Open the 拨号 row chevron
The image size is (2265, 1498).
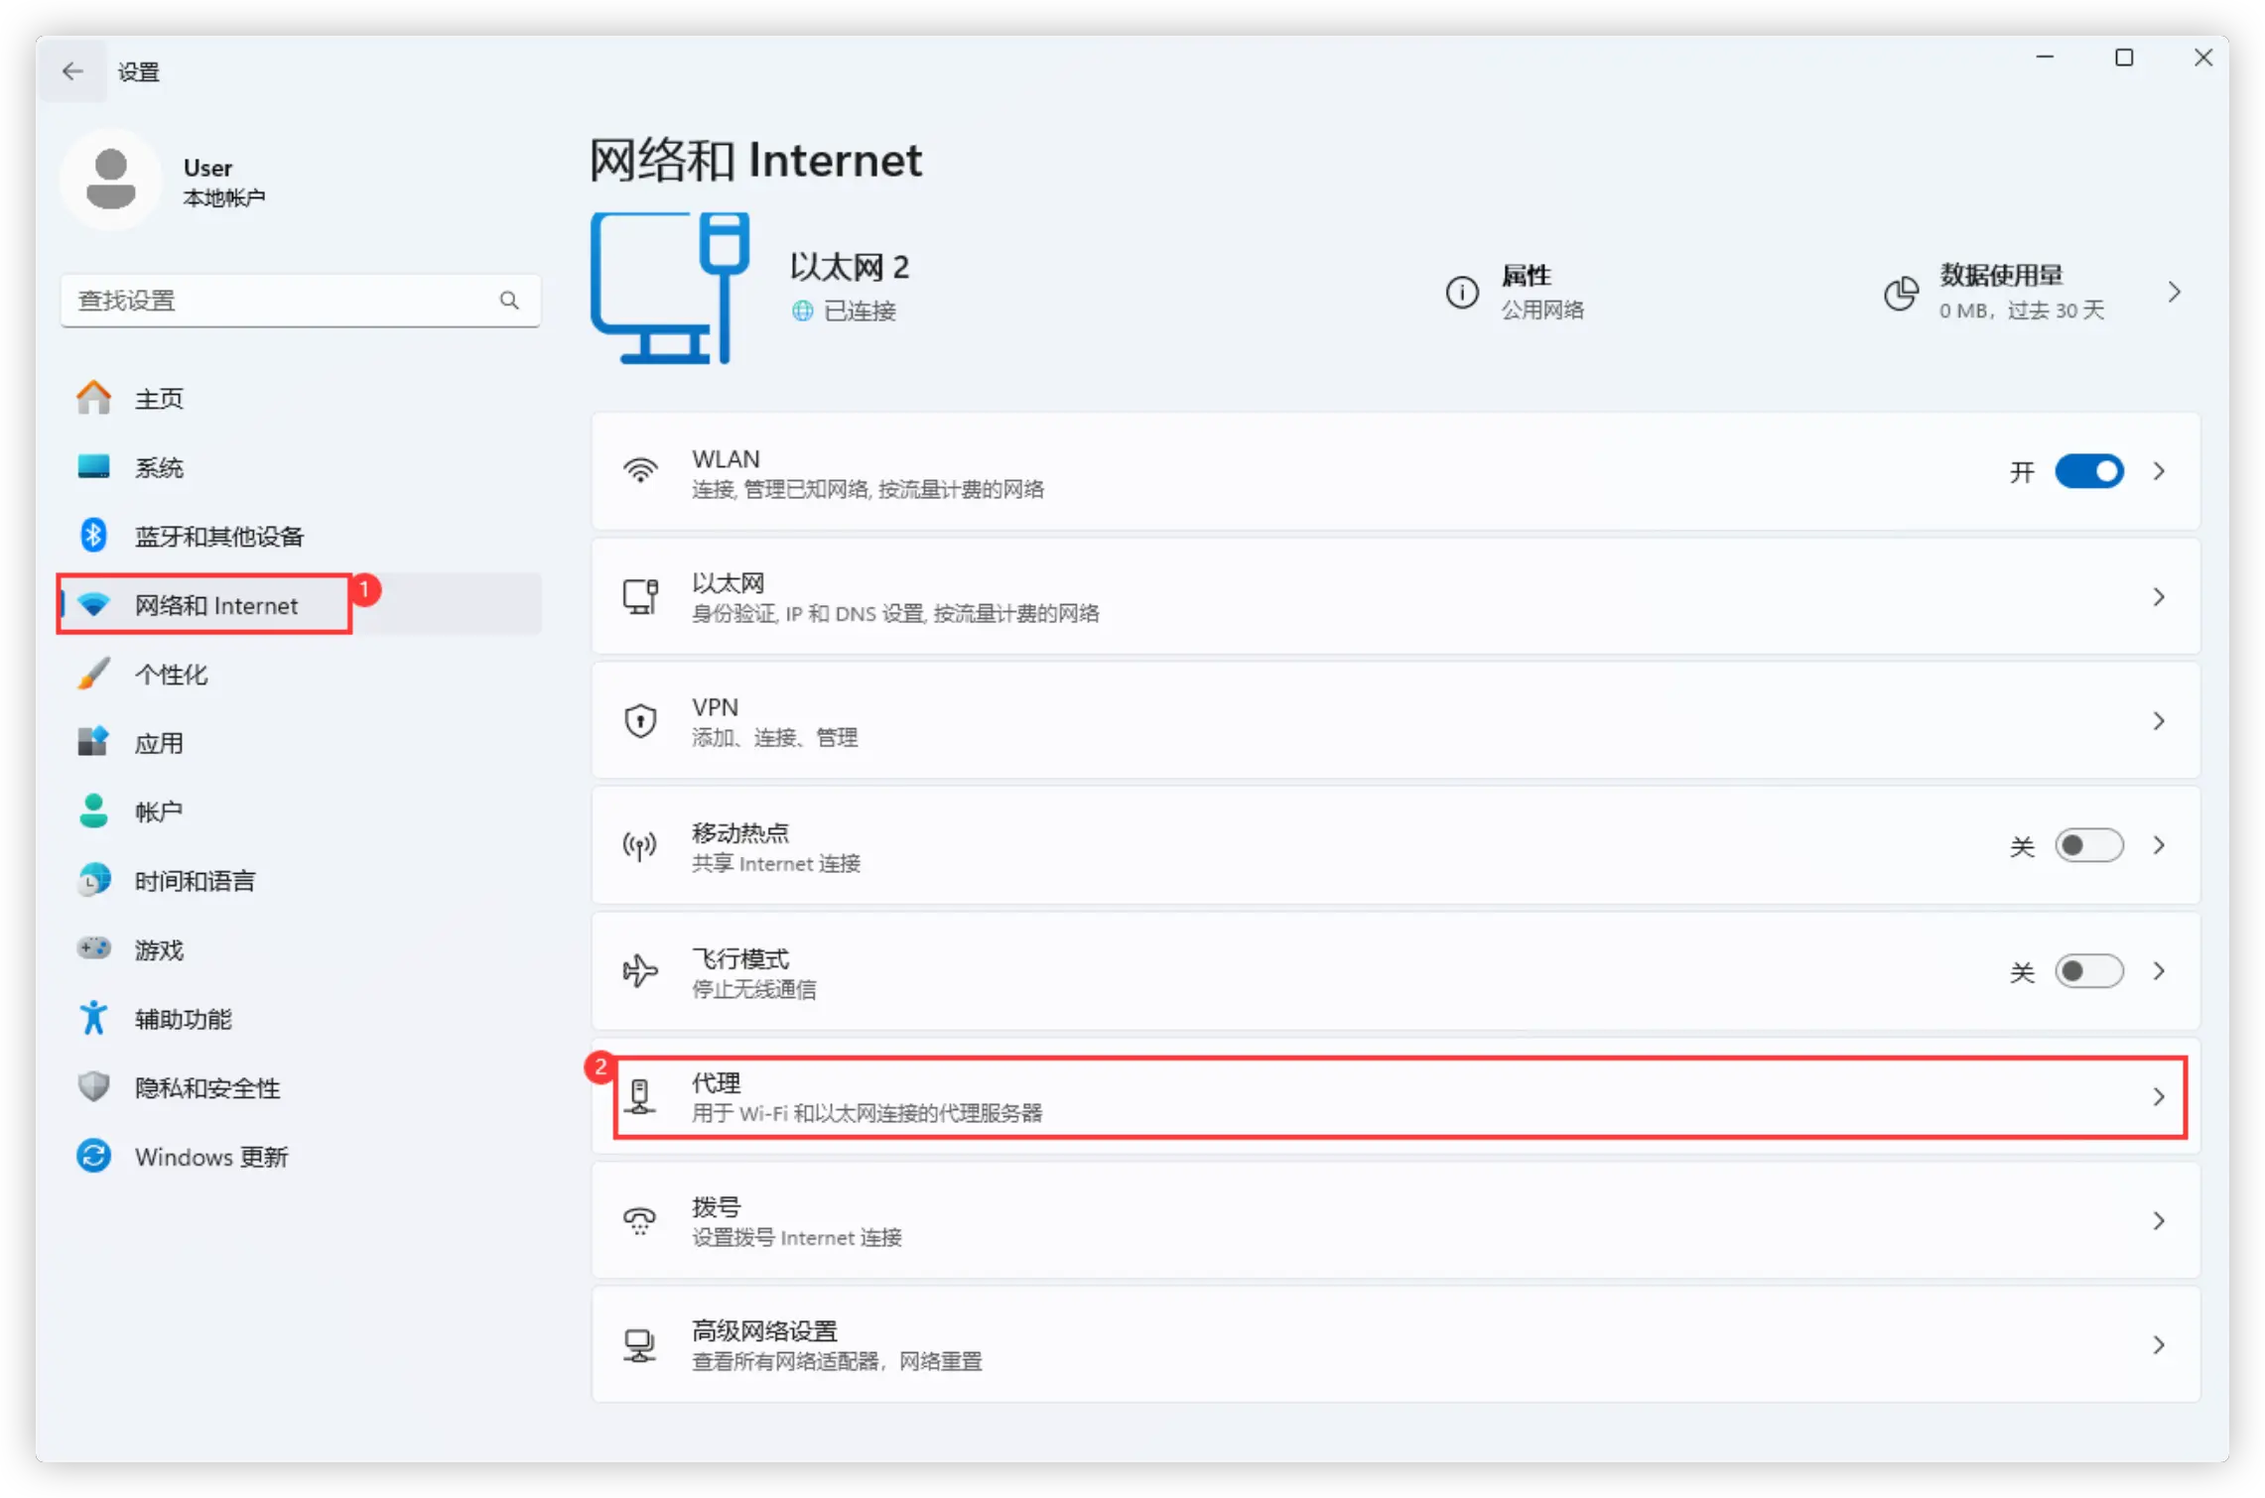[2159, 1220]
